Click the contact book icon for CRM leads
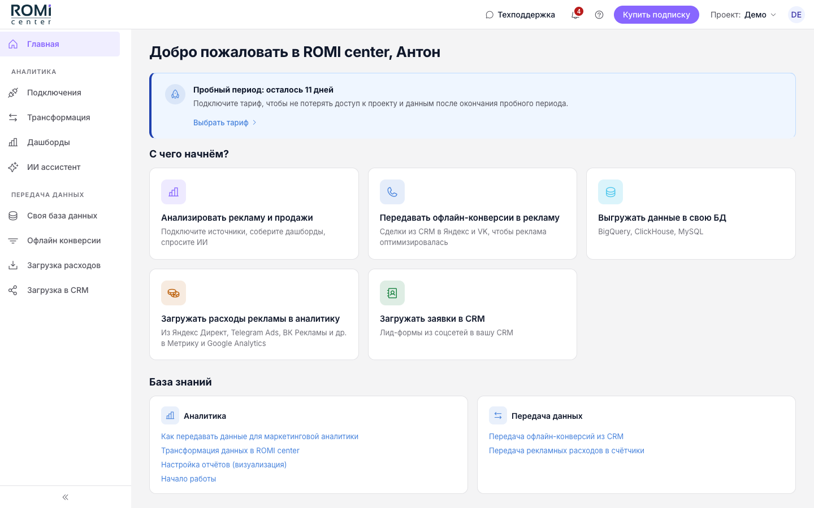Screen dimensions: 814x508 click(x=392, y=293)
